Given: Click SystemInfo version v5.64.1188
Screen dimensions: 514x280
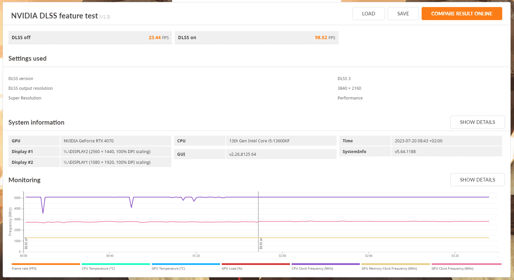Looking at the screenshot, I should [x=405, y=152].
